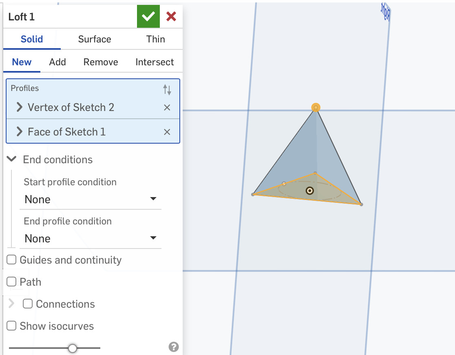Open the loft help question mark

(174, 347)
